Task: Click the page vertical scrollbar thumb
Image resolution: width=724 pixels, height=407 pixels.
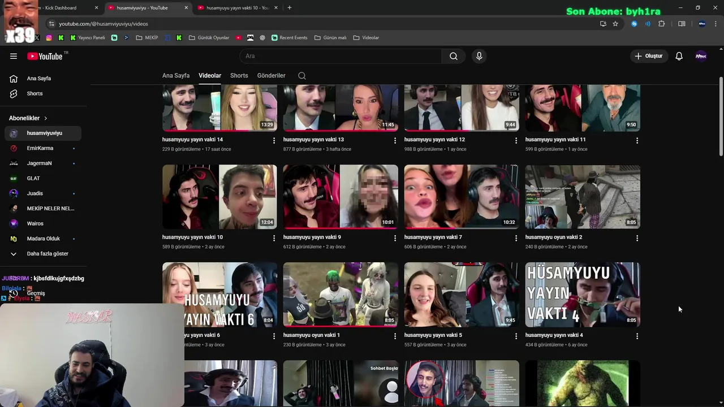Action: (x=721, y=116)
